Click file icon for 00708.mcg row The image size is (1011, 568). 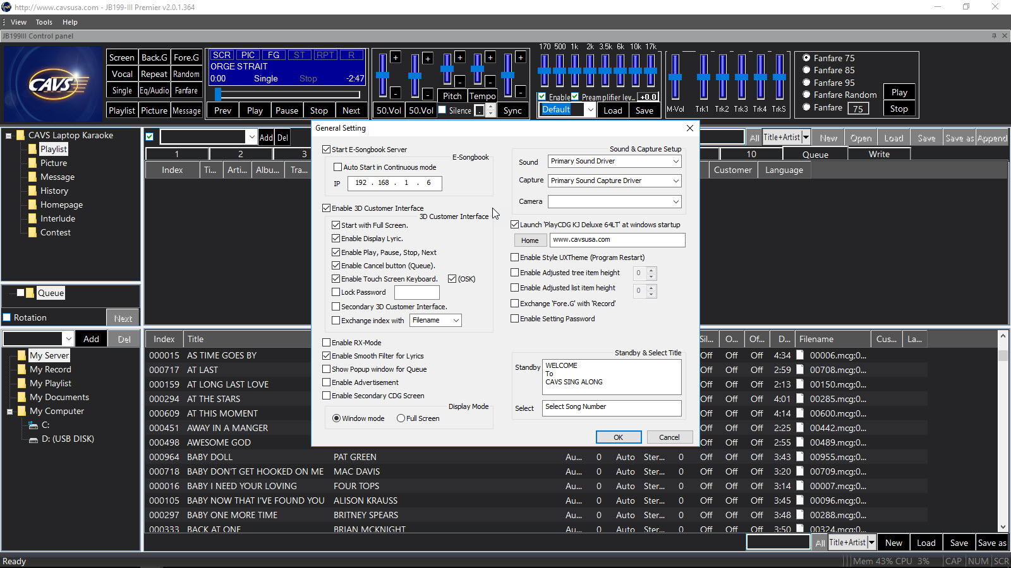point(800,369)
